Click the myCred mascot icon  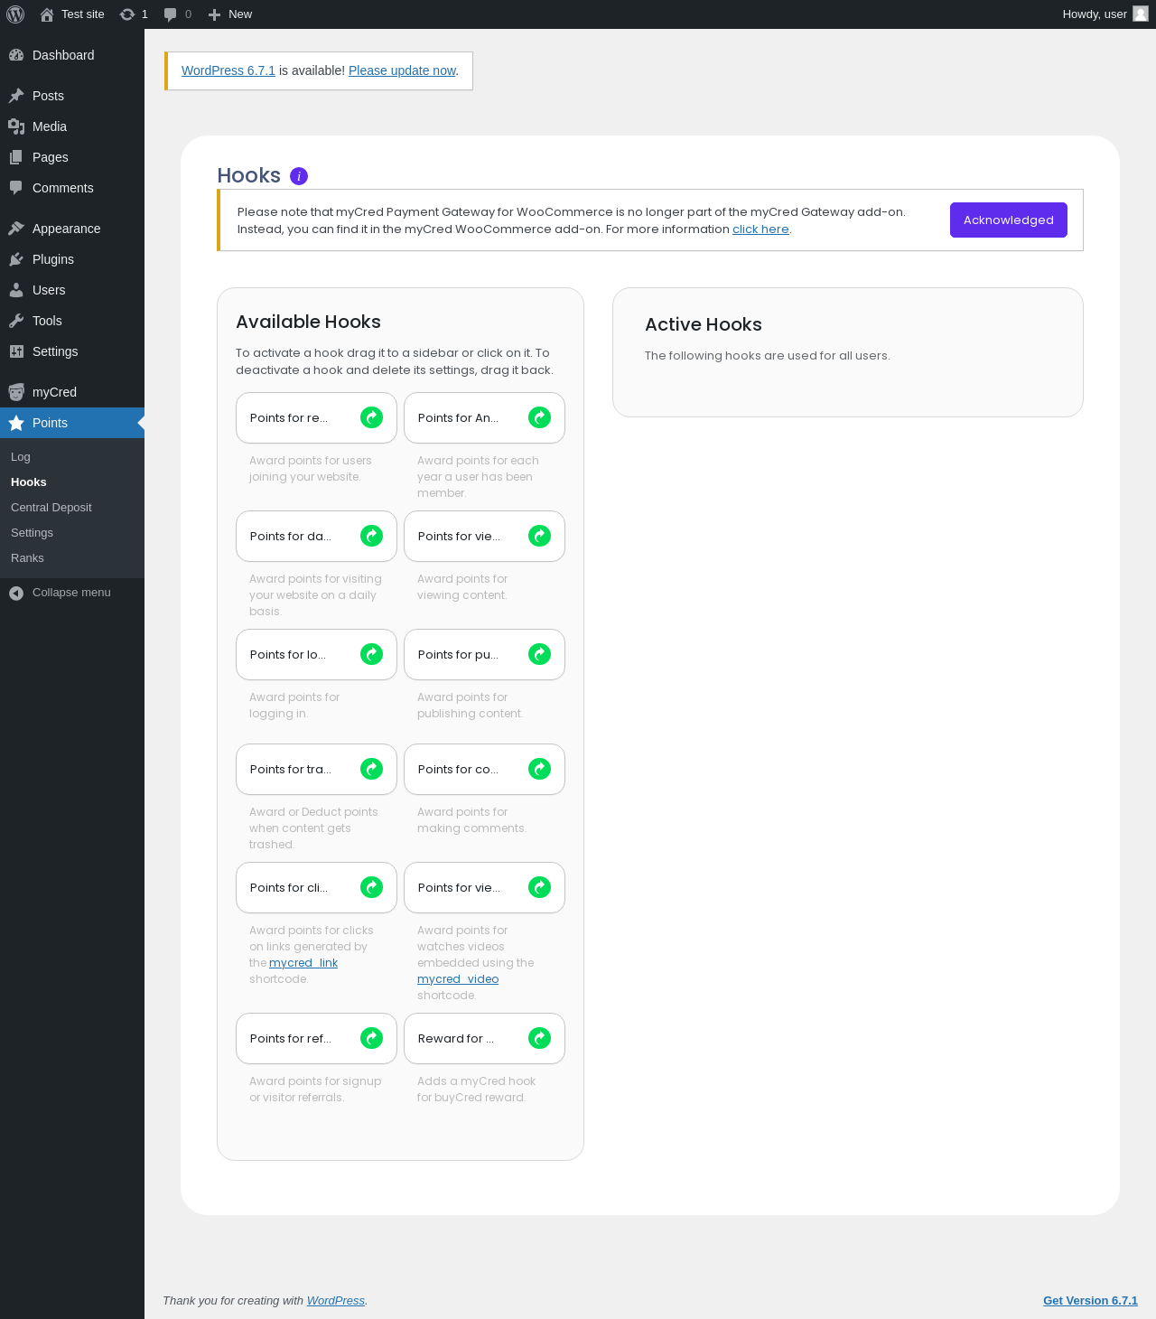16,392
